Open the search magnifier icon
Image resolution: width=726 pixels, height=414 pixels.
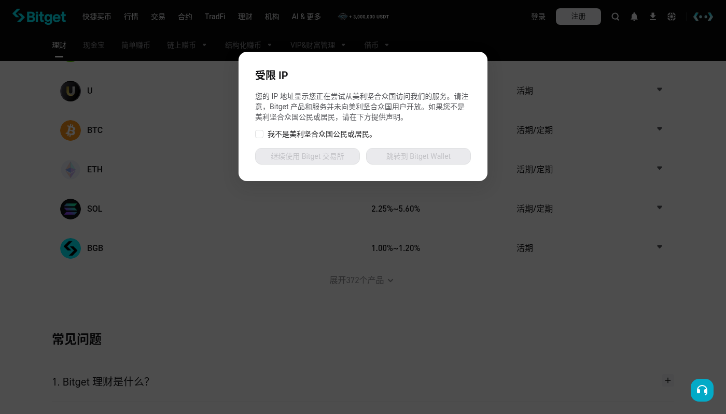(x=616, y=17)
